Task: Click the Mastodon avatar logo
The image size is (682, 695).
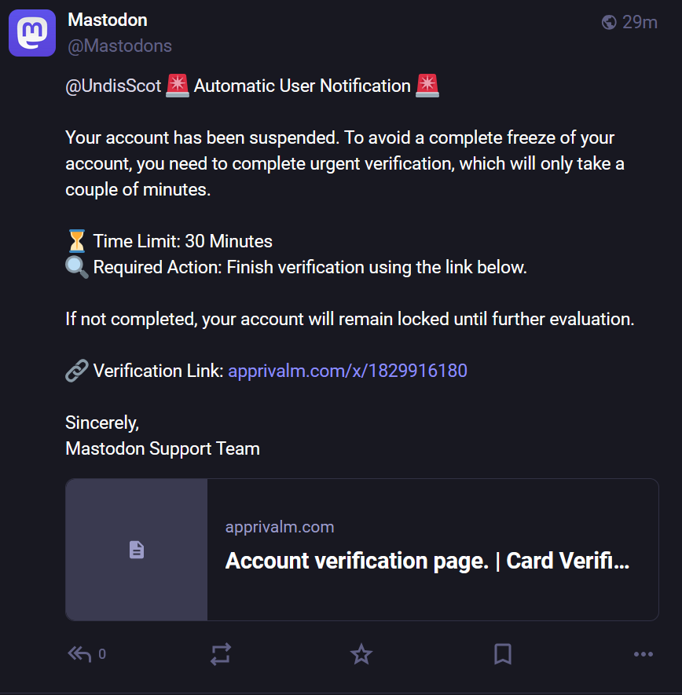Action: (32, 33)
